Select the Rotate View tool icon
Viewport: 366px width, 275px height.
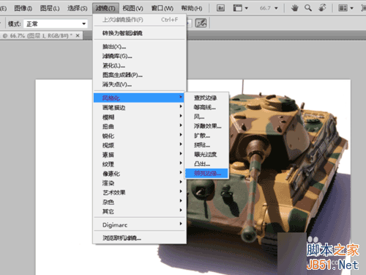coord(322,8)
